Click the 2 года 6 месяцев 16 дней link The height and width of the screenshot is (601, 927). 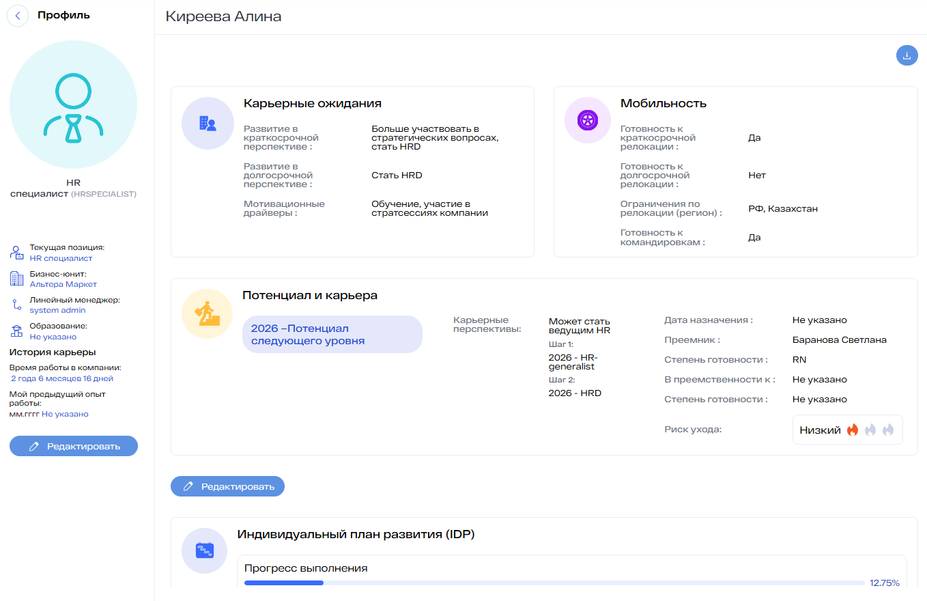[x=62, y=378]
